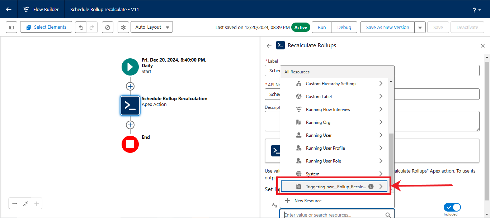The height and width of the screenshot is (218, 490).
Task: Zoom out the canvas
Action: pyautogui.click(x=15, y=203)
